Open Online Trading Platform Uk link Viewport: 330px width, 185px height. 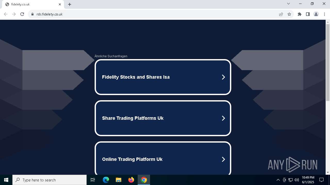pyautogui.click(x=163, y=158)
